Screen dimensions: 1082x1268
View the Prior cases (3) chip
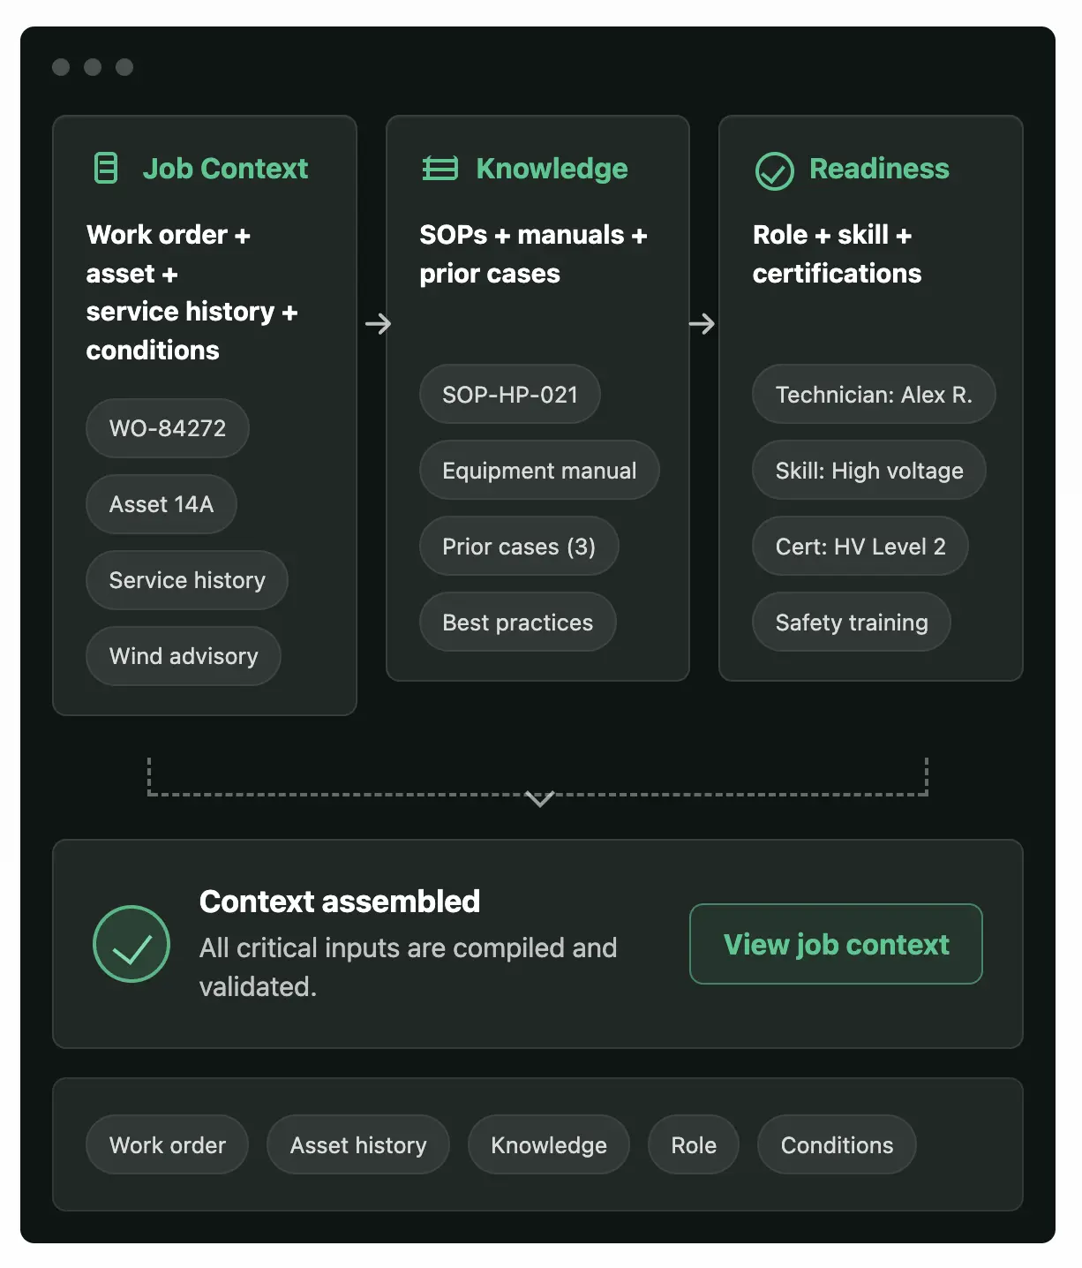[519, 546]
